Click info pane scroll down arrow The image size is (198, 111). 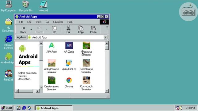[41, 87]
